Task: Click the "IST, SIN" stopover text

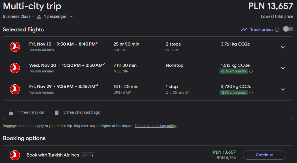Action: [172, 50]
